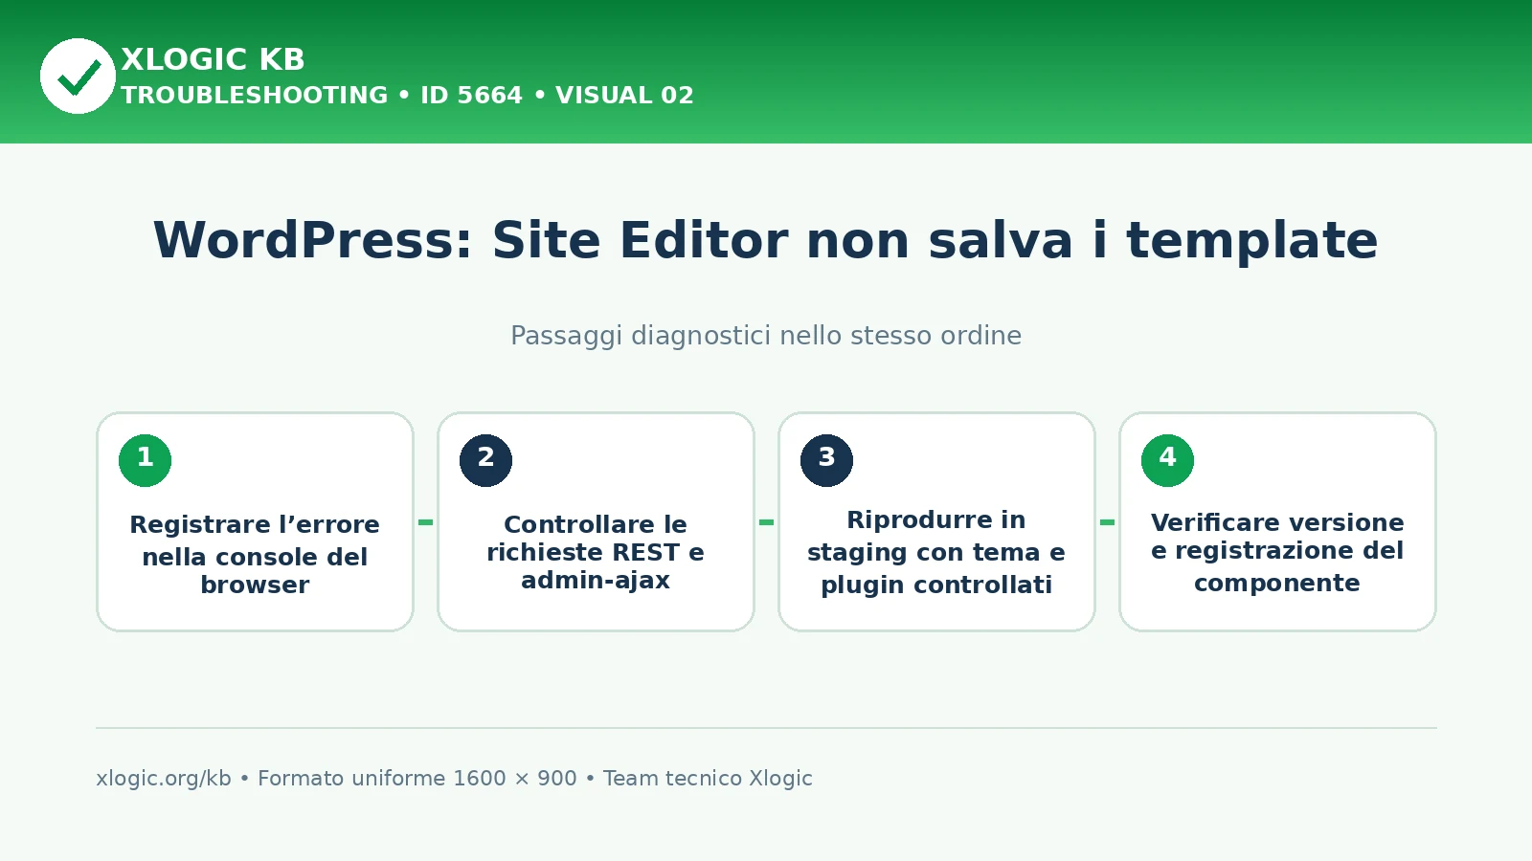Viewport: 1532px width, 861px height.
Task: Click the text 'Registrare l'errore nella console del browser'
Action: tap(255, 555)
